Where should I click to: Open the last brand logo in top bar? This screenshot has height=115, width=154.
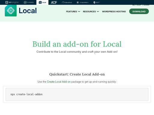click(97, 2)
